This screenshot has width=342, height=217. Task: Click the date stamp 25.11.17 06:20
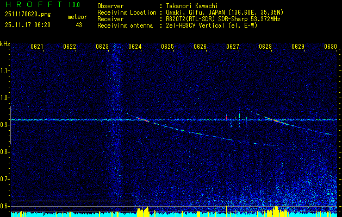point(28,25)
